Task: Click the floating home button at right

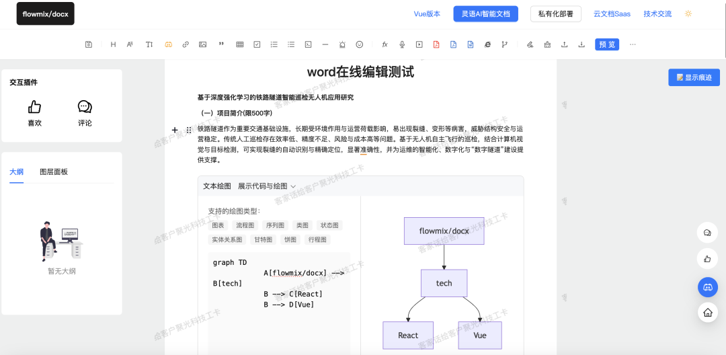Action: [707, 313]
